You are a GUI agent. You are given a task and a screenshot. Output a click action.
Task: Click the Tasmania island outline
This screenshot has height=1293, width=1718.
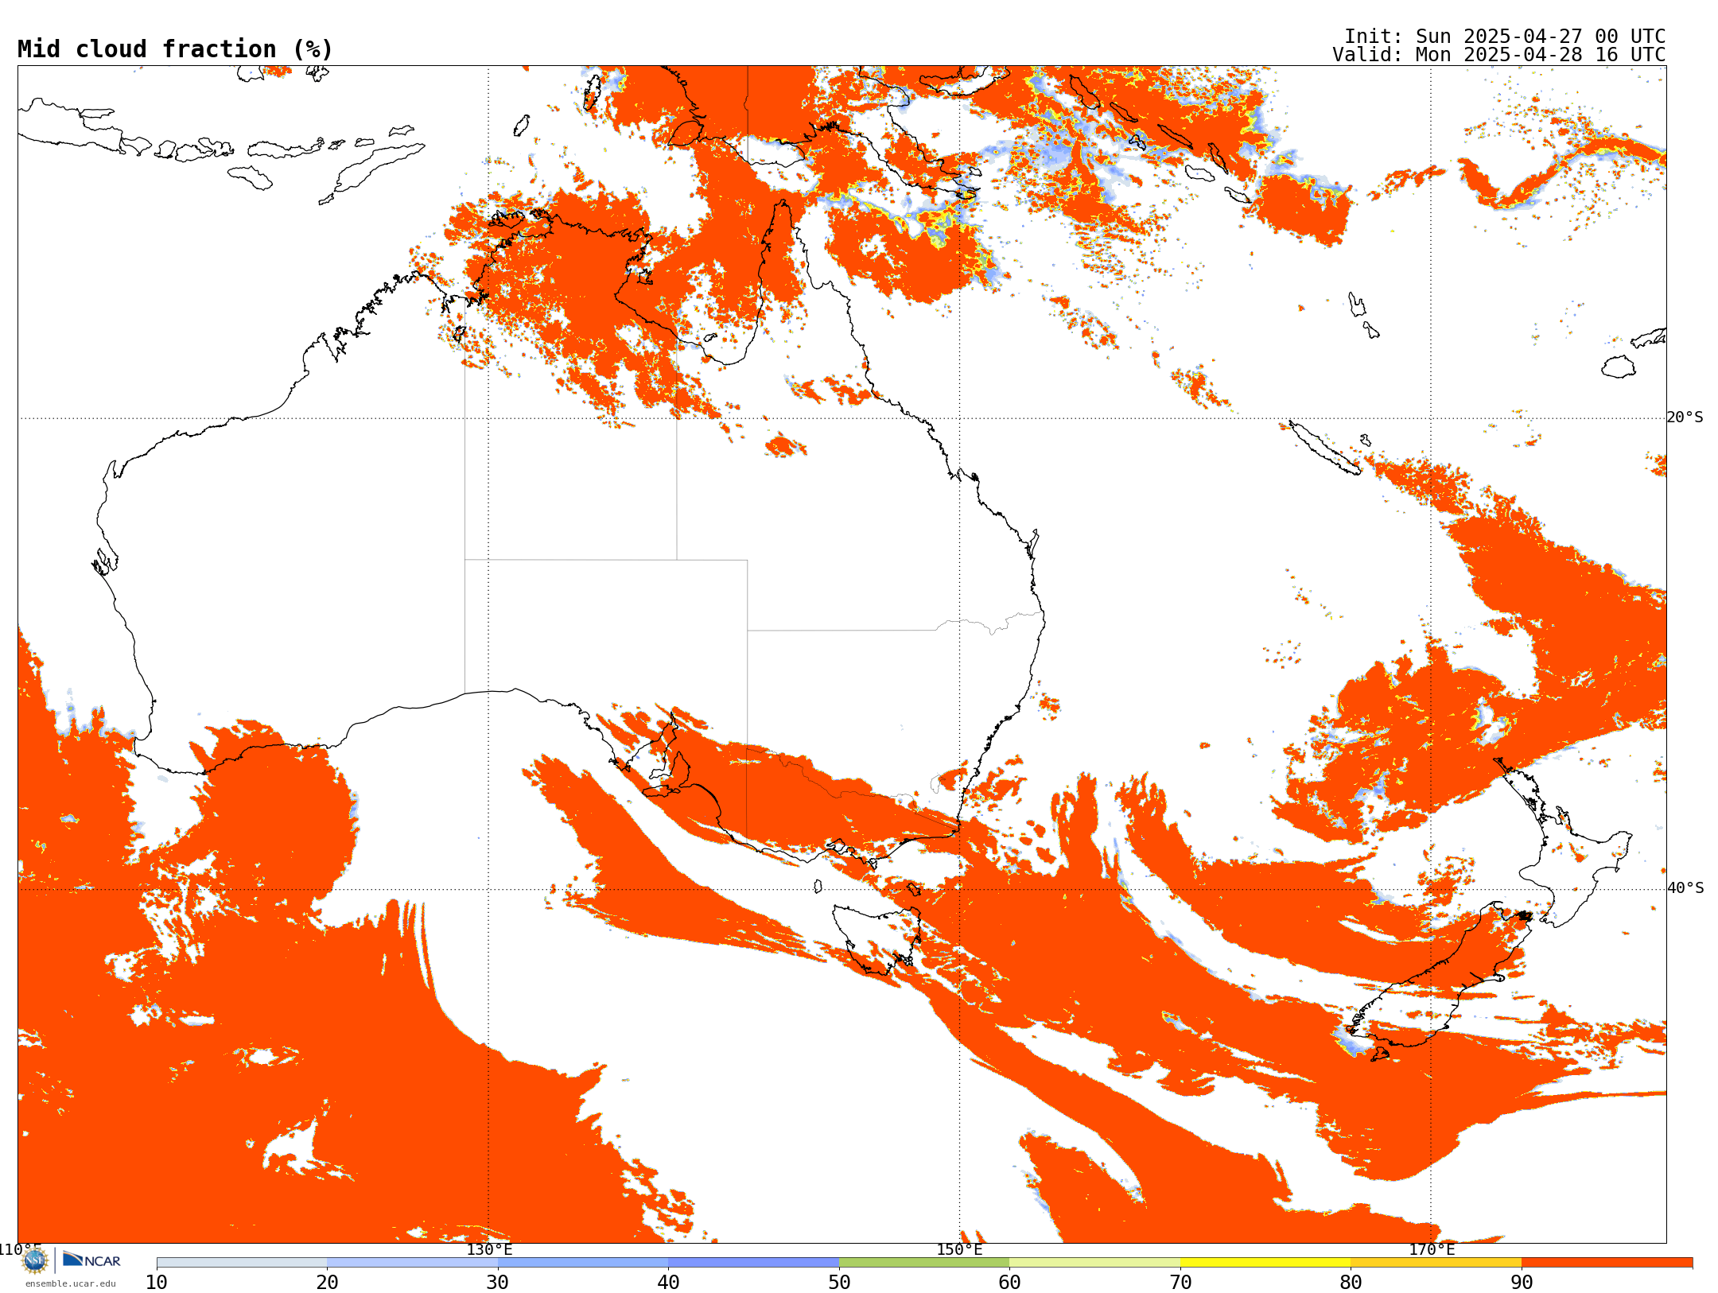876,938
